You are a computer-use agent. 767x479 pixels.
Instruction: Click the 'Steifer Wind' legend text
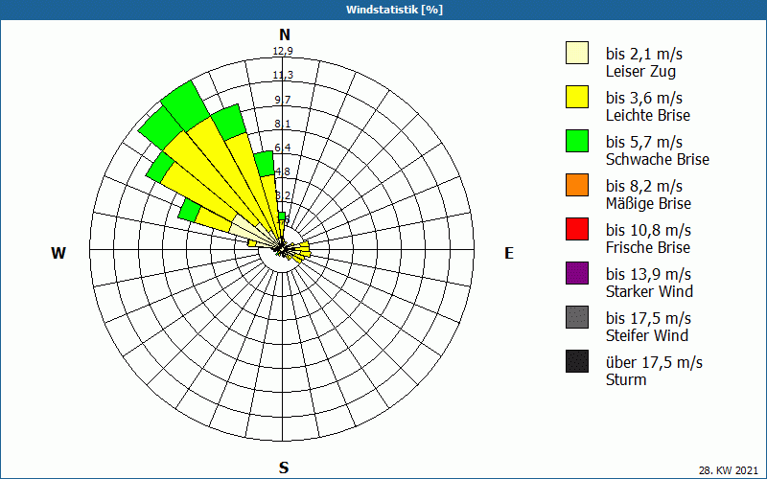646,335
